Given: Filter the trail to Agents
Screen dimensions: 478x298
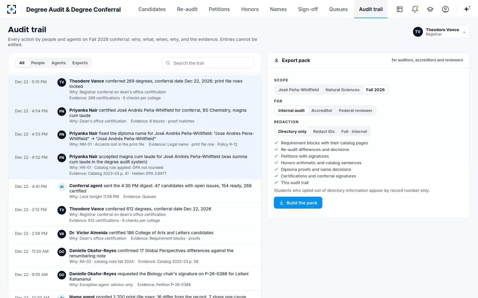Looking at the screenshot, I should [x=58, y=63].
